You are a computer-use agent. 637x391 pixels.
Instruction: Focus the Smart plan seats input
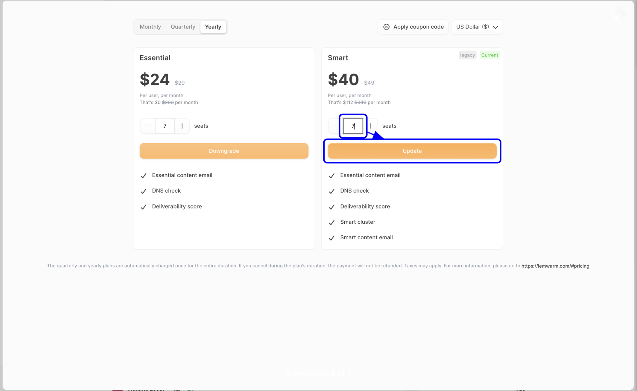click(353, 126)
